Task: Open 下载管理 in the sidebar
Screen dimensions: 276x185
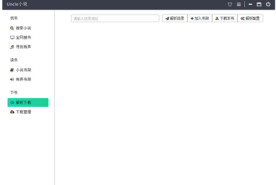Action: [x=20, y=112]
